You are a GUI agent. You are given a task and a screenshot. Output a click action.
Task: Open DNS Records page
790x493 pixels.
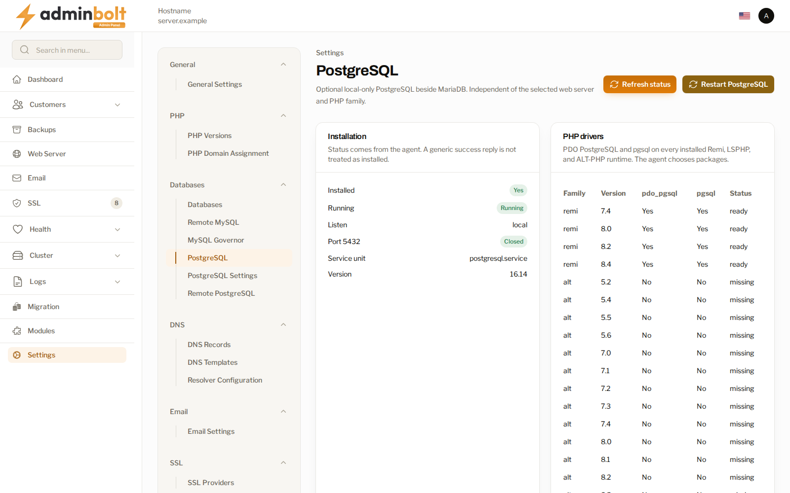(209, 345)
